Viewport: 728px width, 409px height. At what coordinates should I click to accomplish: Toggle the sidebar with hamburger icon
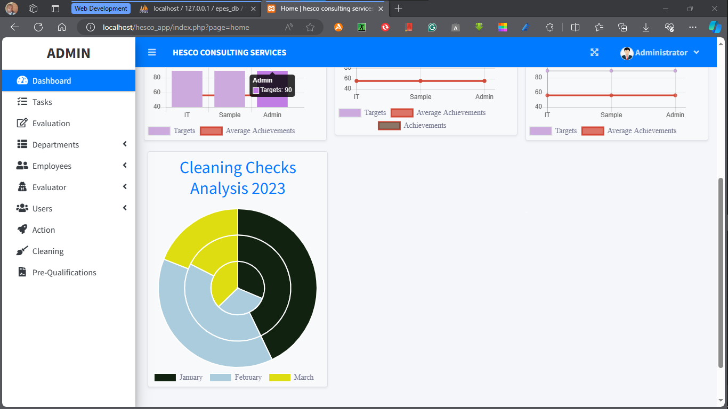point(152,52)
